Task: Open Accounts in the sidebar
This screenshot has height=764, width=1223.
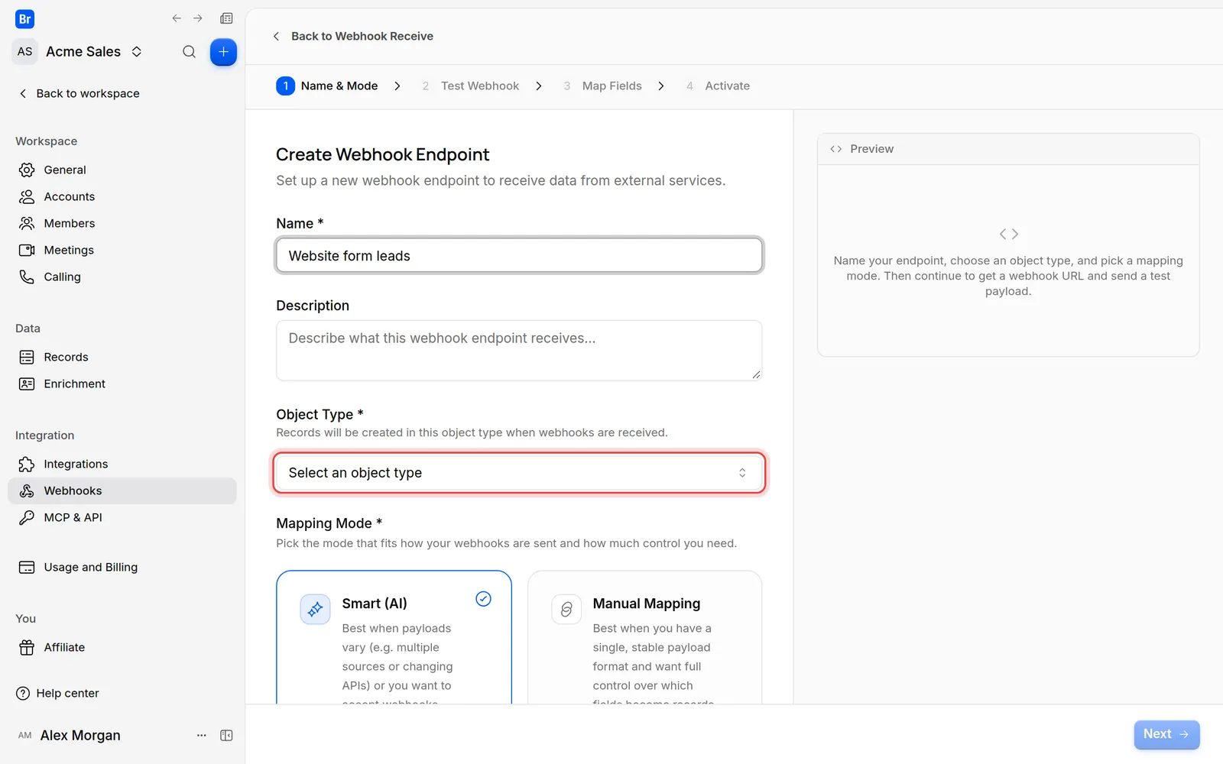Action: pos(122,196)
